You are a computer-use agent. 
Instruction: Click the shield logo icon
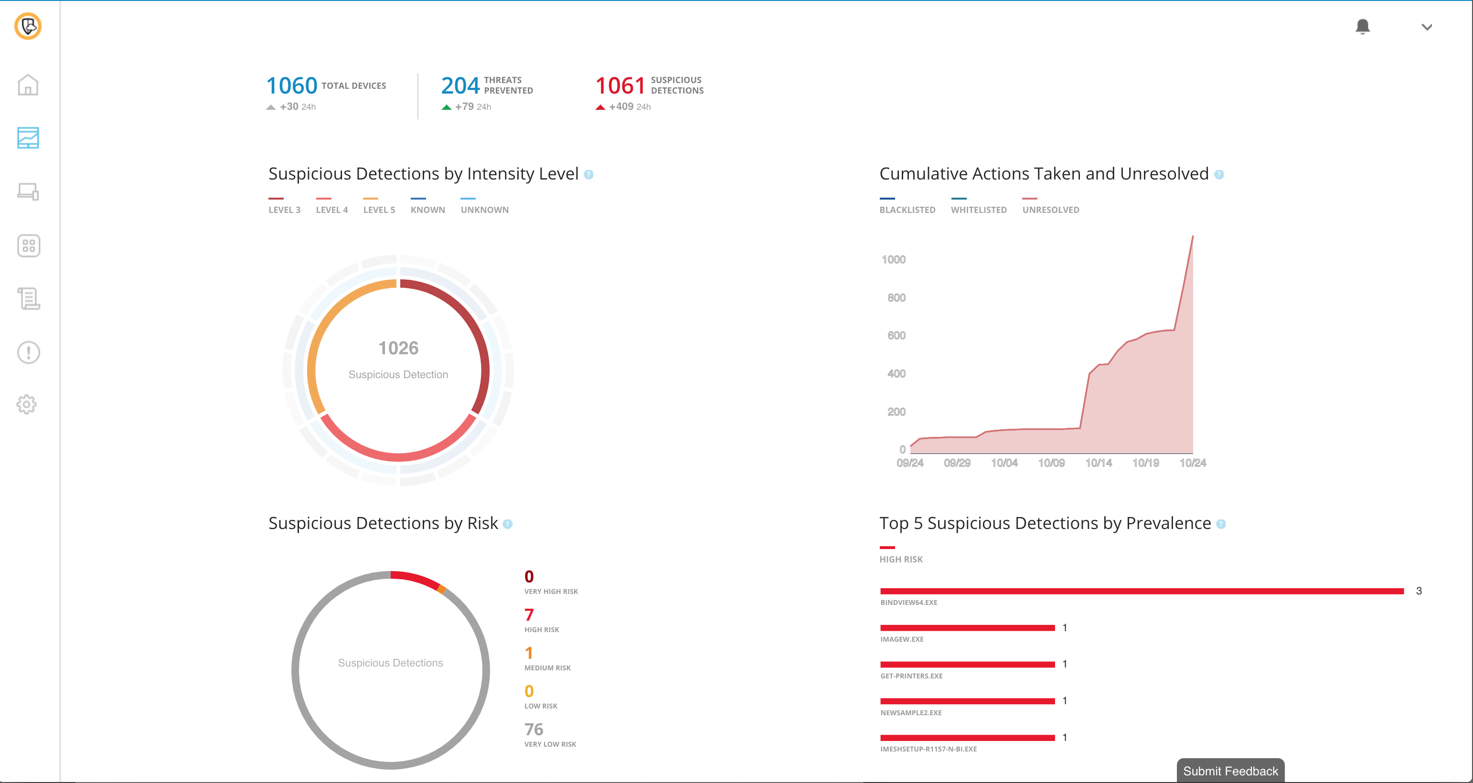point(27,26)
